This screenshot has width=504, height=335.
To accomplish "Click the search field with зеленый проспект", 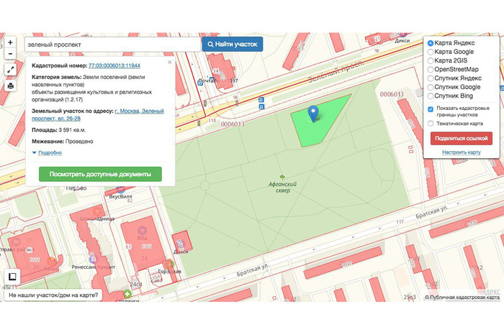I will [112, 45].
